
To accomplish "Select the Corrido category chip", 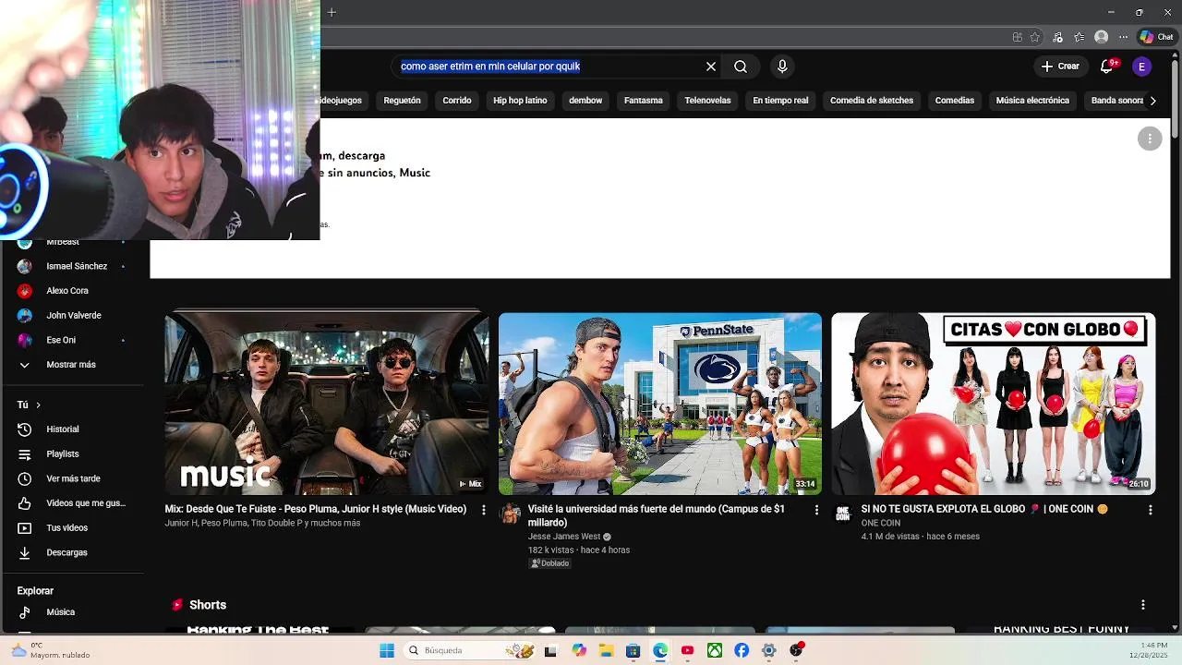I will coord(457,101).
